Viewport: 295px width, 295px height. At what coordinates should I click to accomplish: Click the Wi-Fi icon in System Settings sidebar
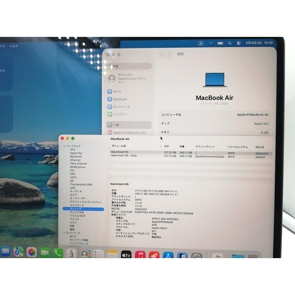[x=110, y=92]
